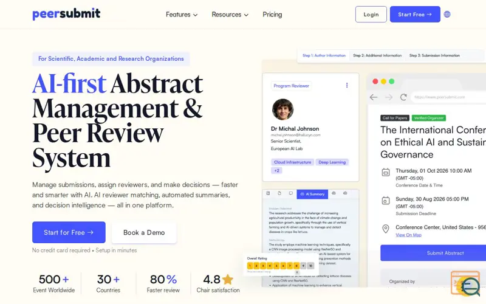
Task: Select rating 9 in Overall Rating
Action: pyautogui.click(x=303, y=266)
